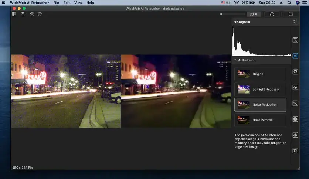The width and height of the screenshot is (309, 179).
Task: Apply the Noise Reduction preset
Action: click(260, 105)
